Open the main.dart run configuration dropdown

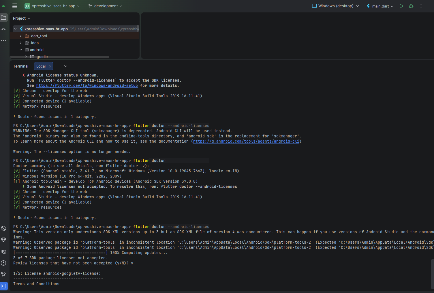380,6
